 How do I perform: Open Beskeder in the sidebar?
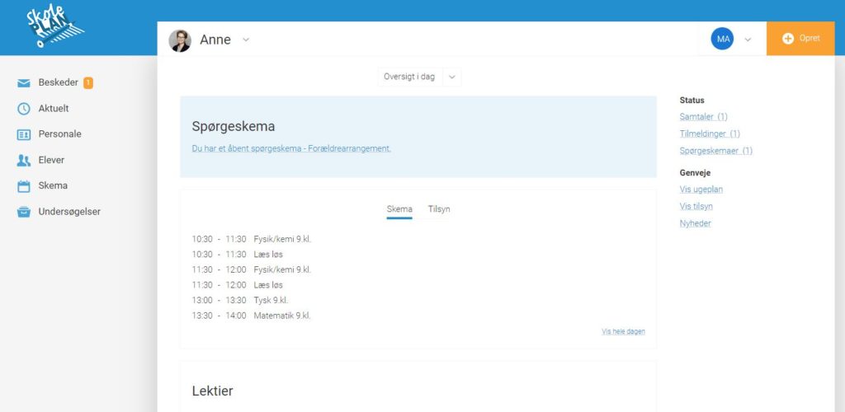[59, 83]
